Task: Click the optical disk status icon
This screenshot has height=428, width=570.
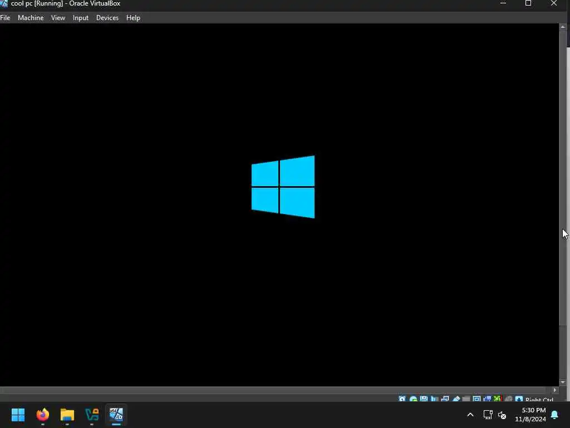Action: pyautogui.click(x=414, y=399)
